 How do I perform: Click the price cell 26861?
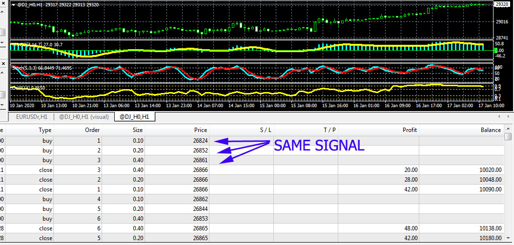click(x=200, y=160)
